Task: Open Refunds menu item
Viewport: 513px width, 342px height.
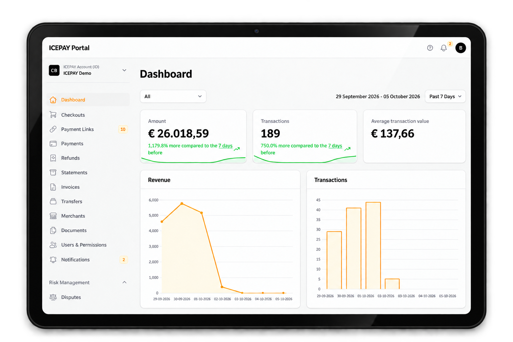Action: pyautogui.click(x=88, y=158)
